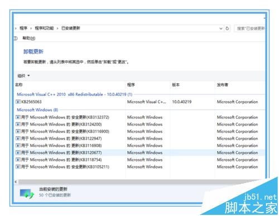Select security update KB3132372 row text
This screenshot has width=279, height=216.
(65, 117)
